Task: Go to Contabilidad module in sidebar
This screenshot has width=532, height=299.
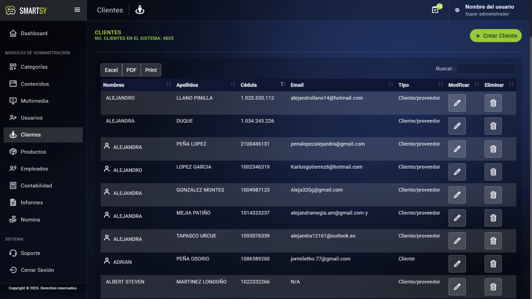Action: 36,186
